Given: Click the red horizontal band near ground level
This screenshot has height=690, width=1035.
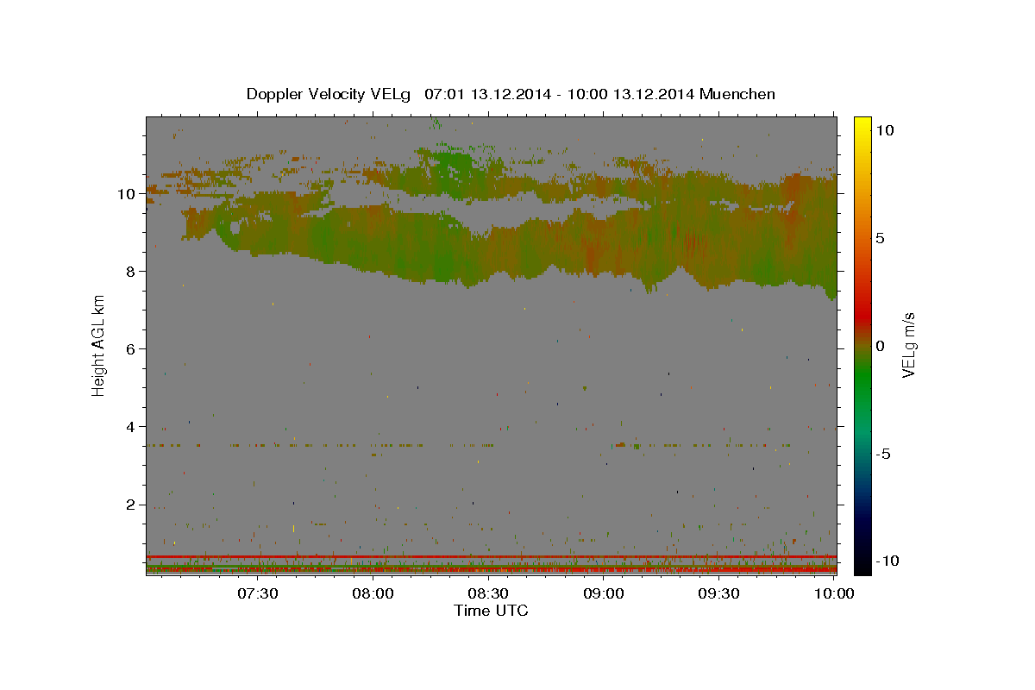Looking at the screenshot, I should tap(491, 557).
